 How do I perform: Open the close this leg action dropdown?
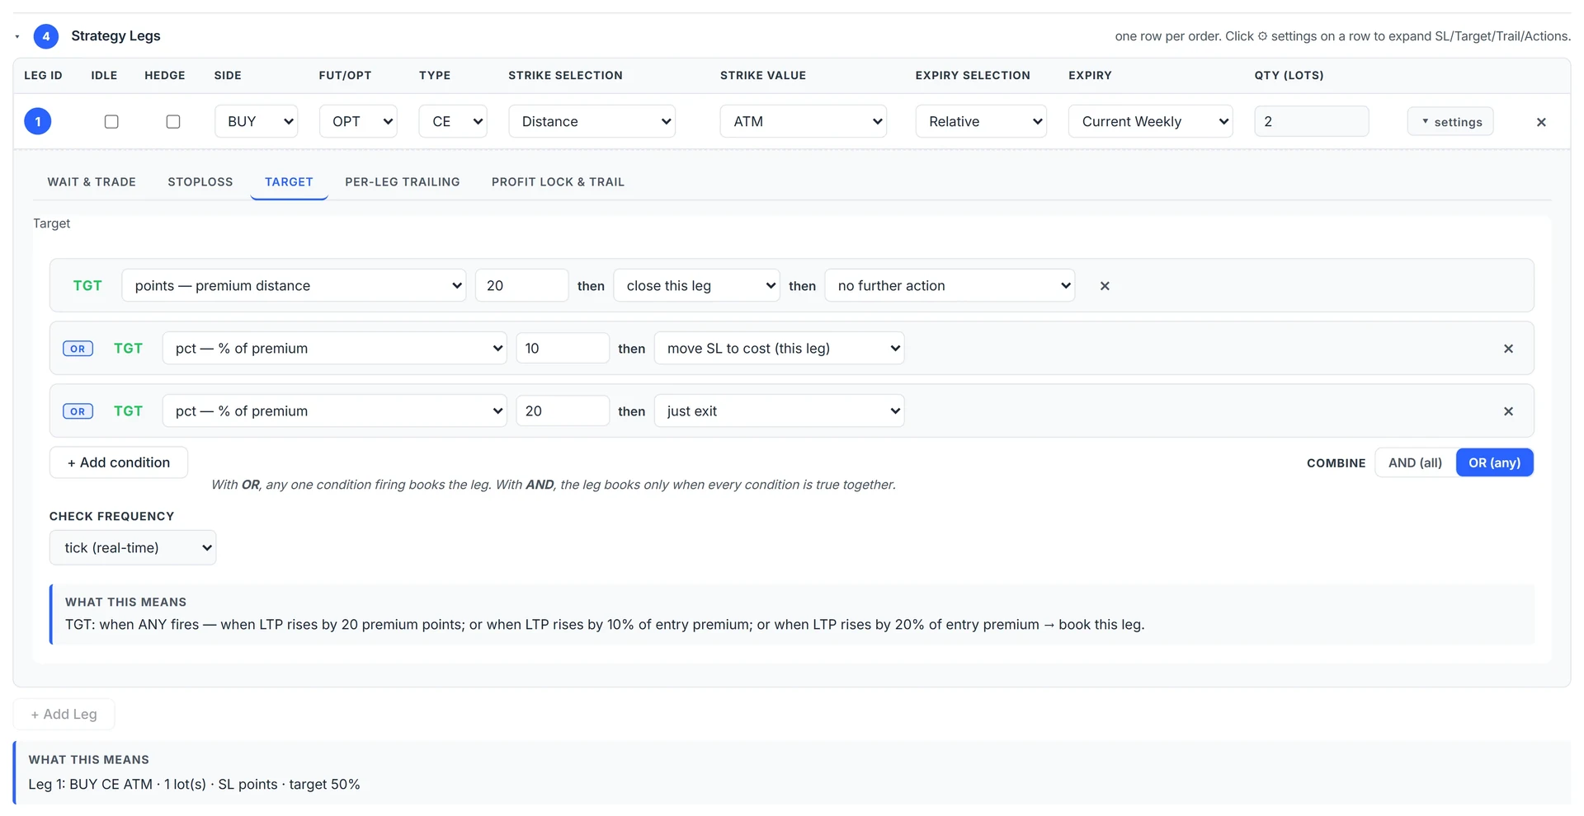[697, 285]
